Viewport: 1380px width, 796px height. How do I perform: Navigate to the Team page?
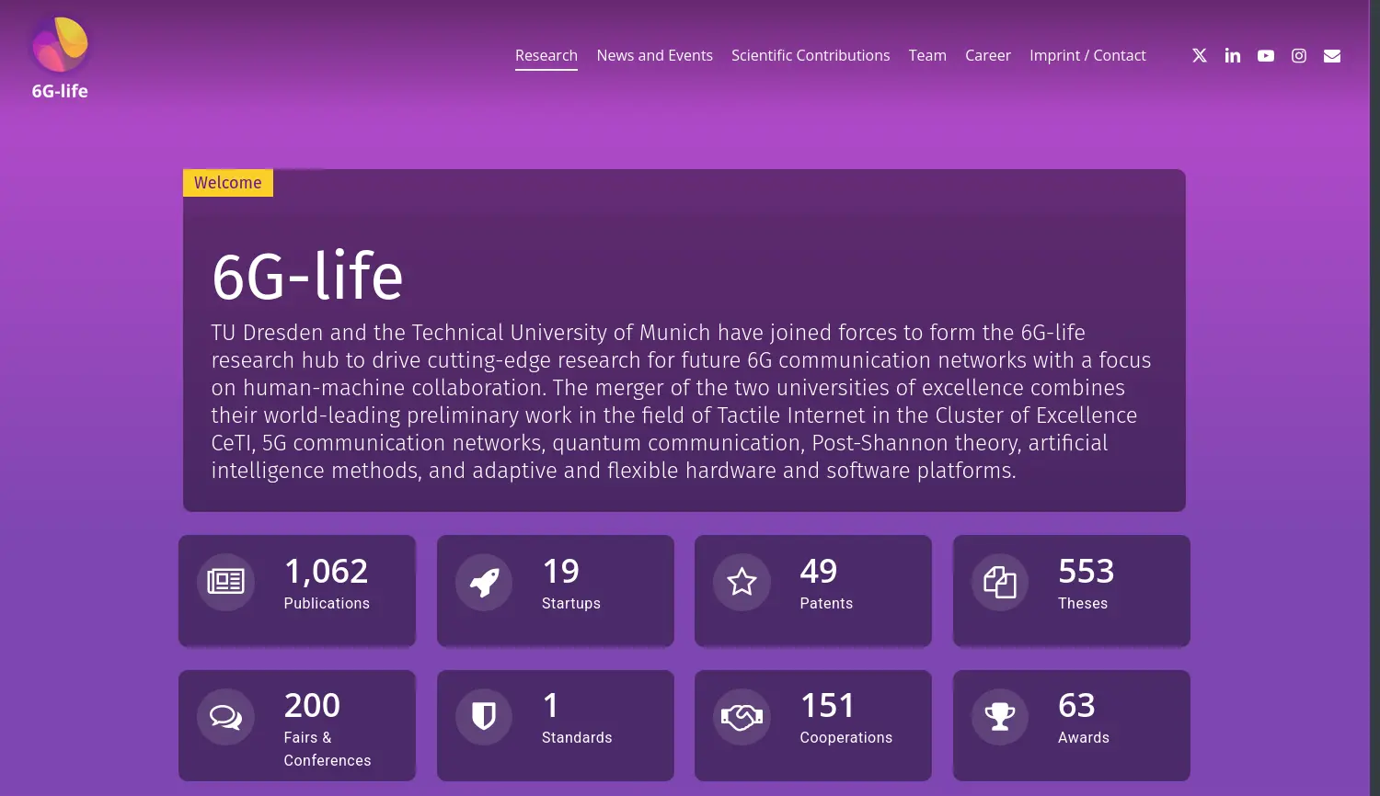tap(927, 56)
